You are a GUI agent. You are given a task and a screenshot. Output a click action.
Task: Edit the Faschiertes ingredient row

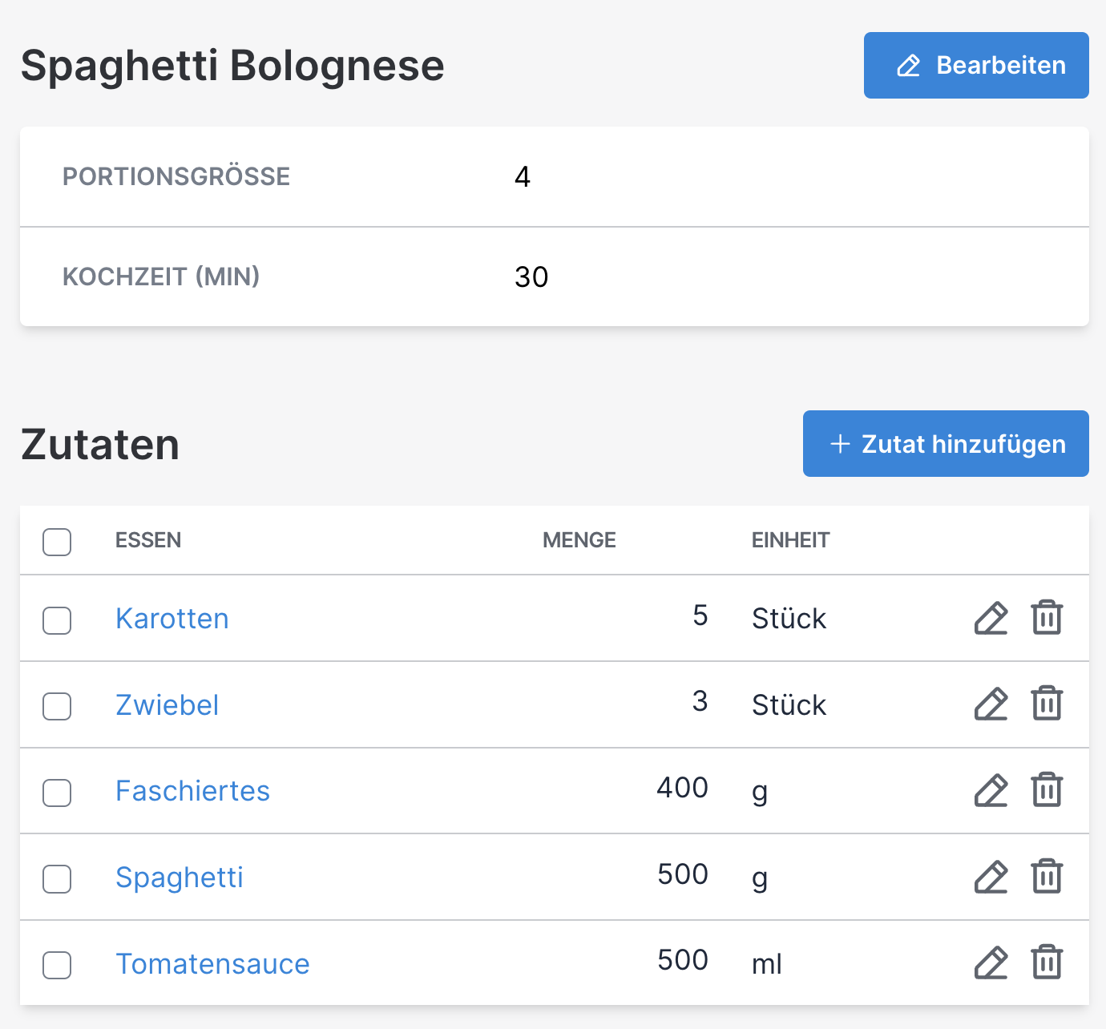pyautogui.click(x=991, y=791)
